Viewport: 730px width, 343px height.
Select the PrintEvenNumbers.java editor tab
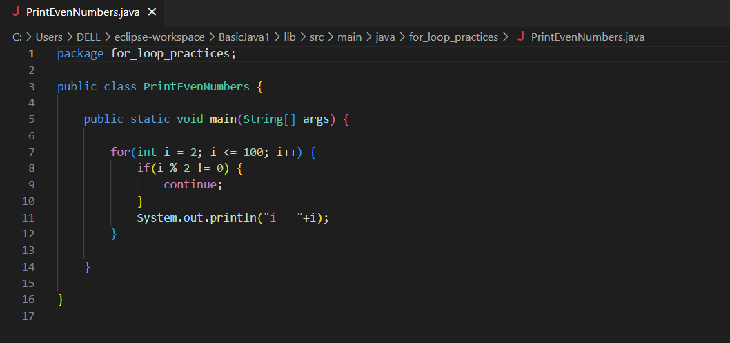pyautogui.click(x=82, y=12)
